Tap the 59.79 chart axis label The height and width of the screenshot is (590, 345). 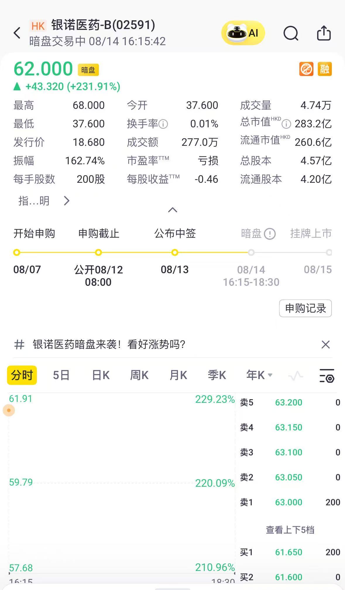21,482
